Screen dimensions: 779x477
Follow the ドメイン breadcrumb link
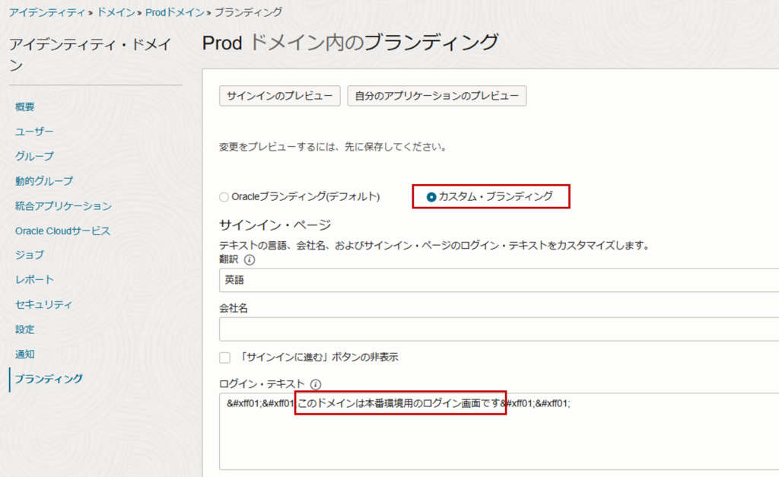pos(116,12)
